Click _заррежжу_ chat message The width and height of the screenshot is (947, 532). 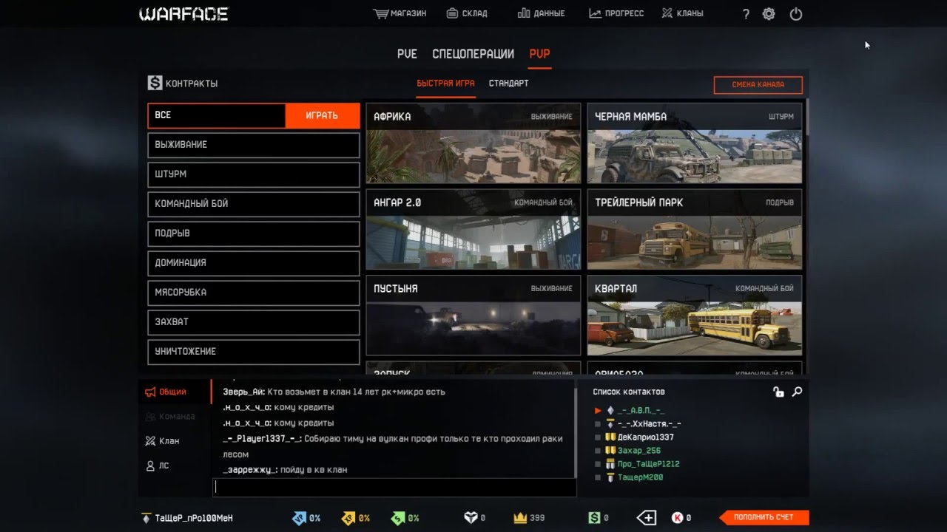click(285, 470)
